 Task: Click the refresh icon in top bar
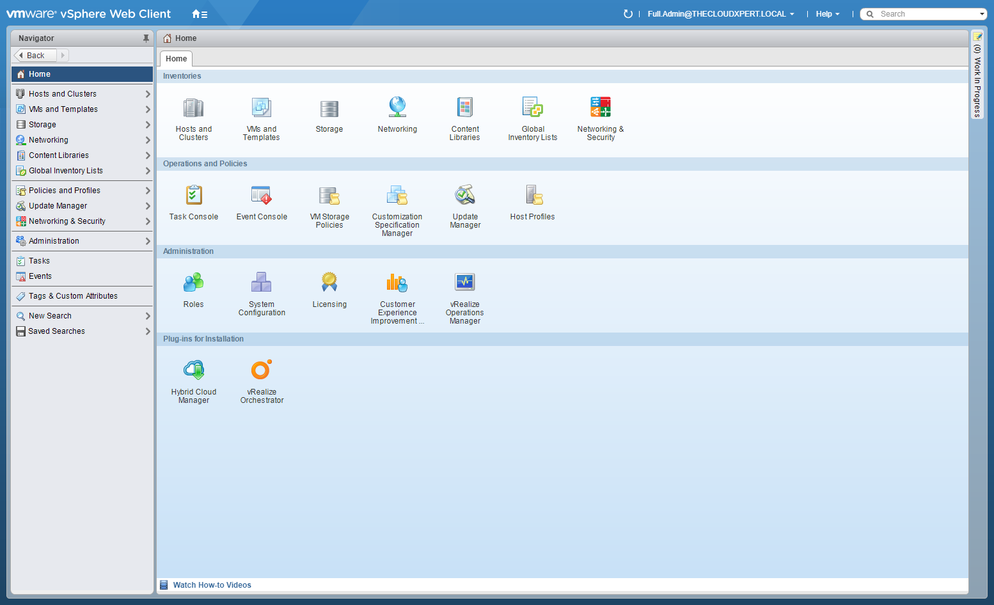[x=627, y=14]
